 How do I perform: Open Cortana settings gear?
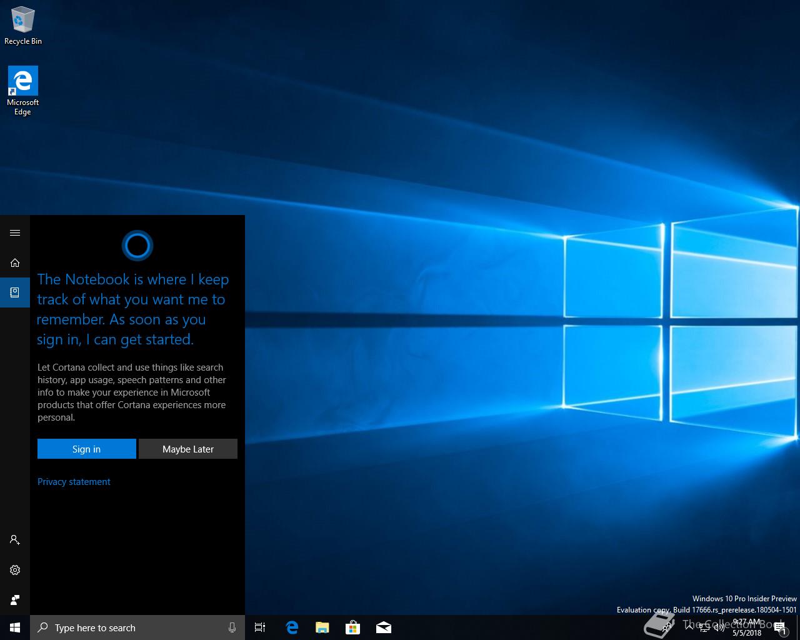pyautogui.click(x=15, y=570)
